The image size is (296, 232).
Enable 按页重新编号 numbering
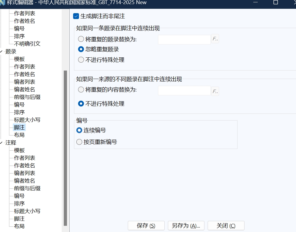point(79,141)
